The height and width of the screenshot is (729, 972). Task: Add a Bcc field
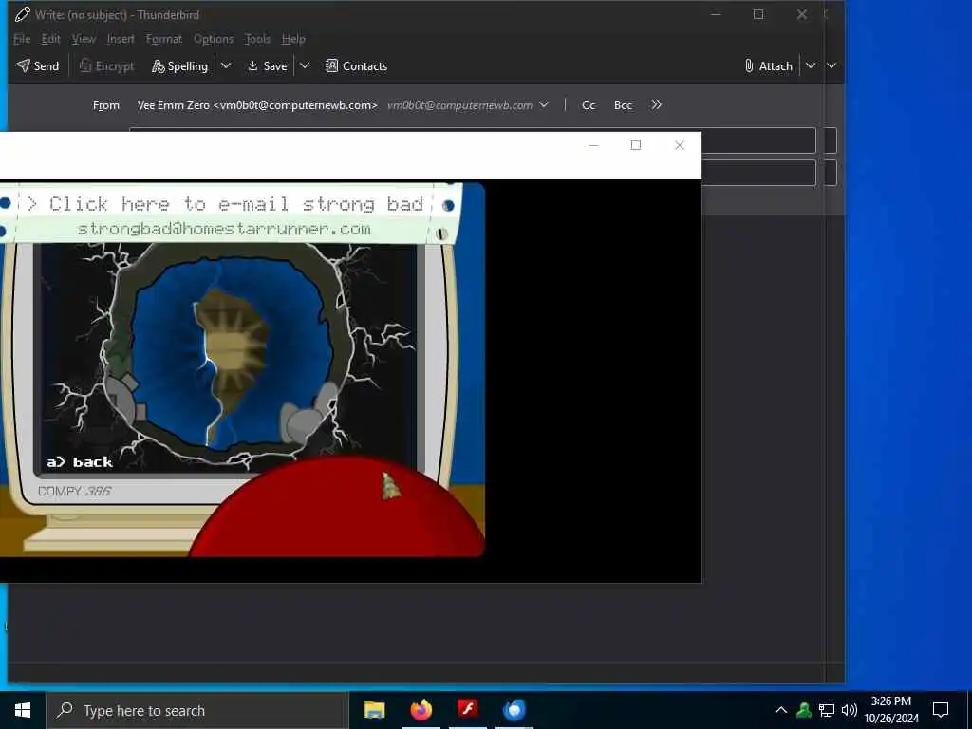coord(623,105)
